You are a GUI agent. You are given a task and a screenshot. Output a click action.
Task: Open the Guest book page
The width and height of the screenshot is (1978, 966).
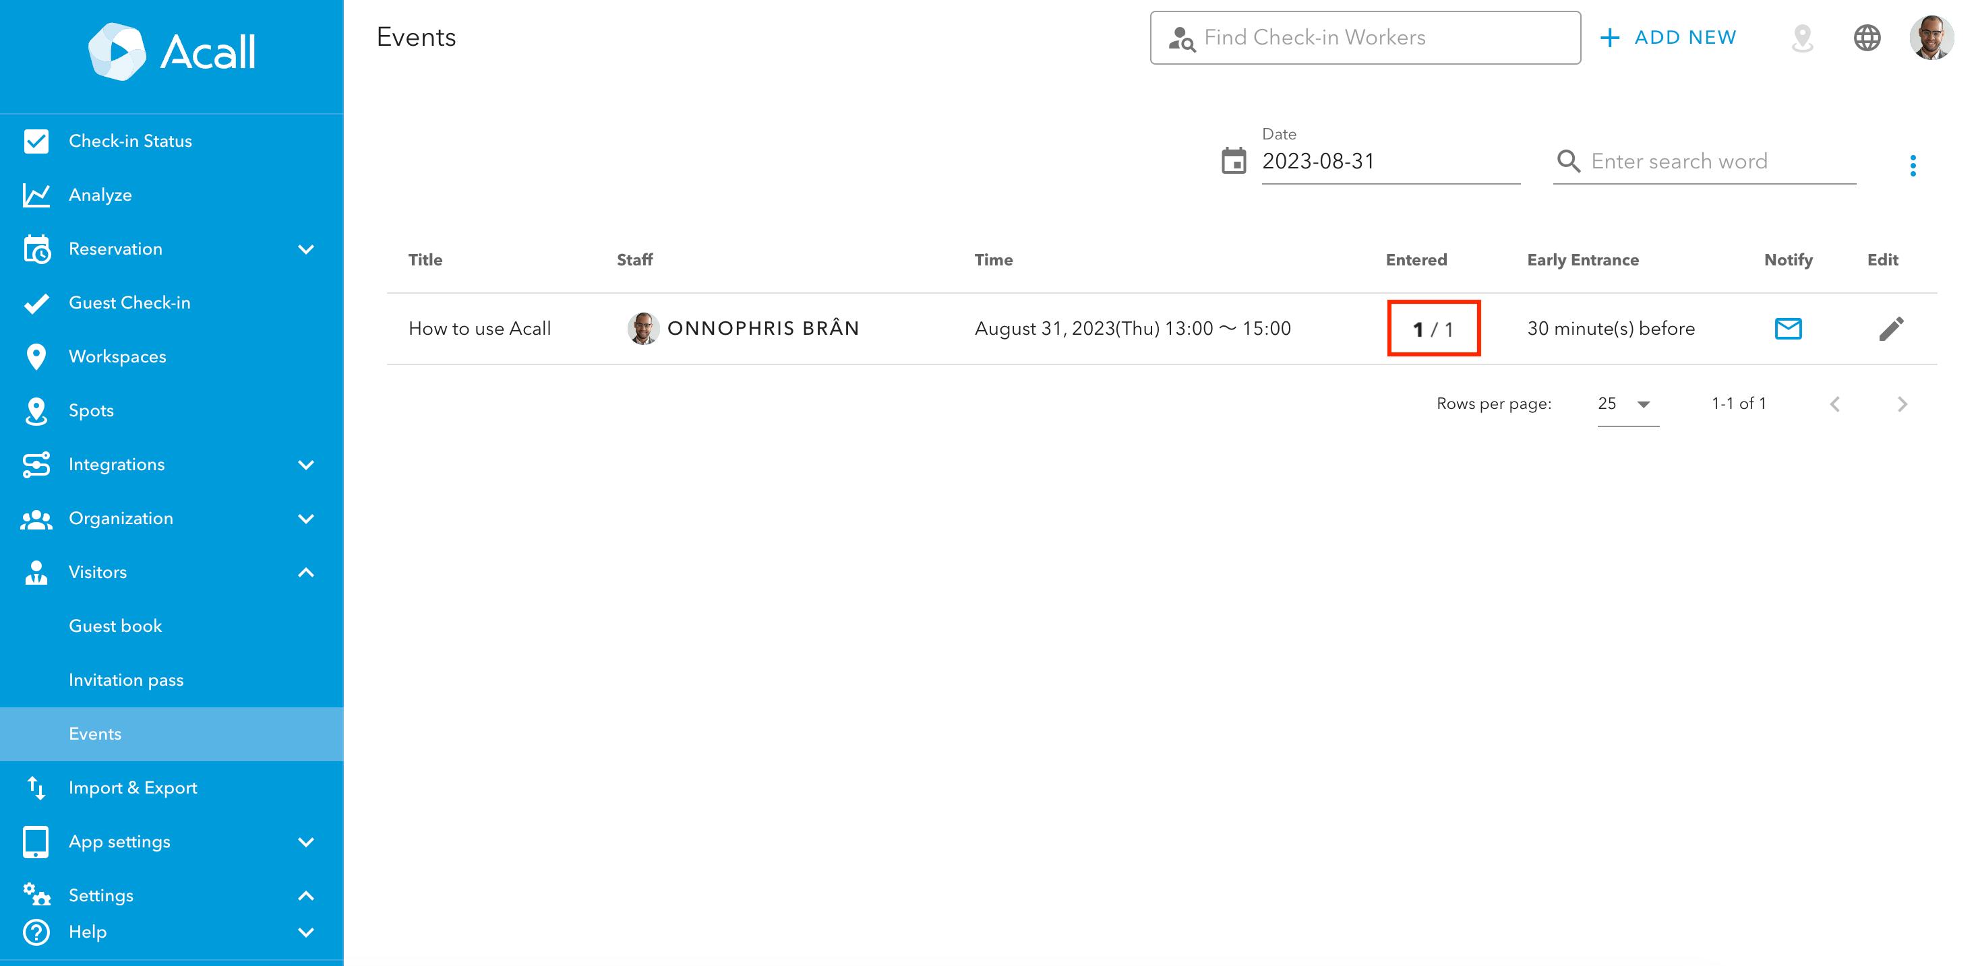(115, 625)
